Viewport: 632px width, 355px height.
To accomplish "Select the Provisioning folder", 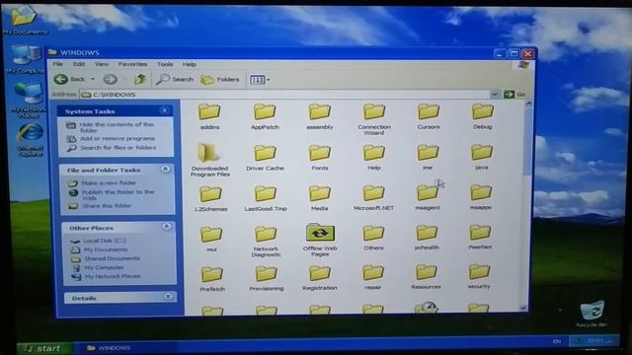I will point(266,278).
